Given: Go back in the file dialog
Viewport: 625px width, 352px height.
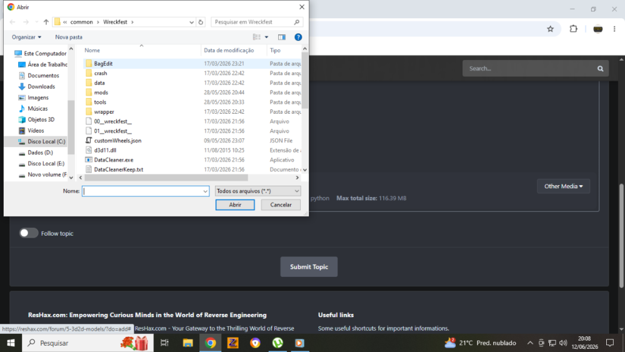Looking at the screenshot, I should click(12, 22).
